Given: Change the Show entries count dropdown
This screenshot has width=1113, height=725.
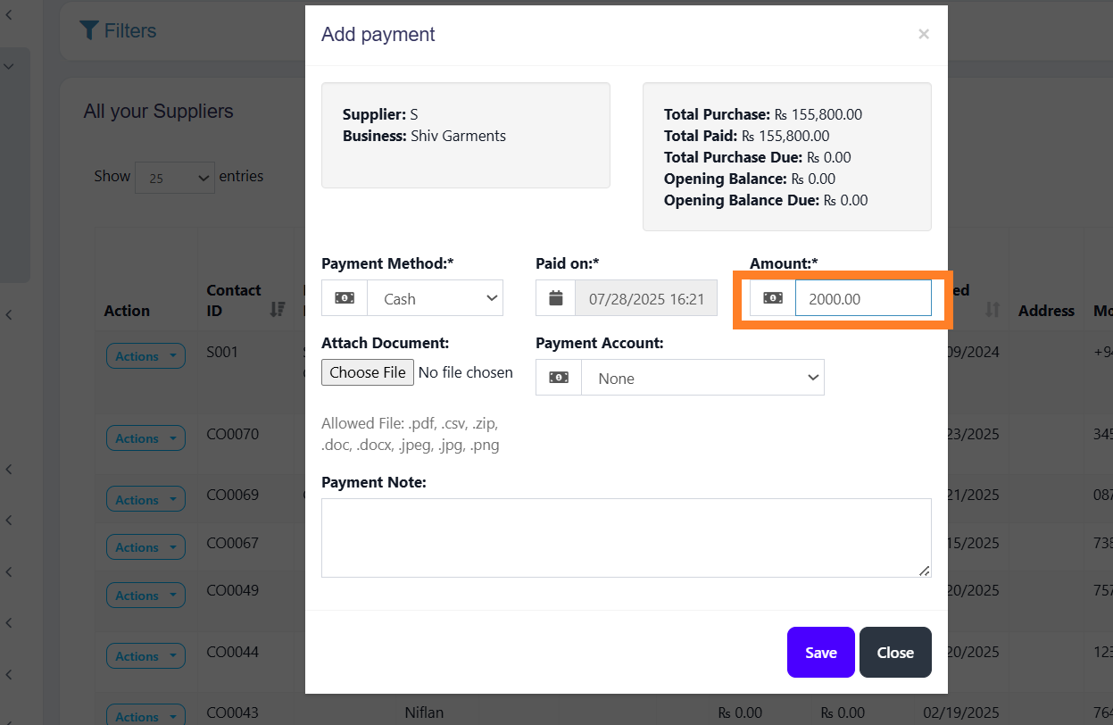Looking at the screenshot, I should [175, 178].
